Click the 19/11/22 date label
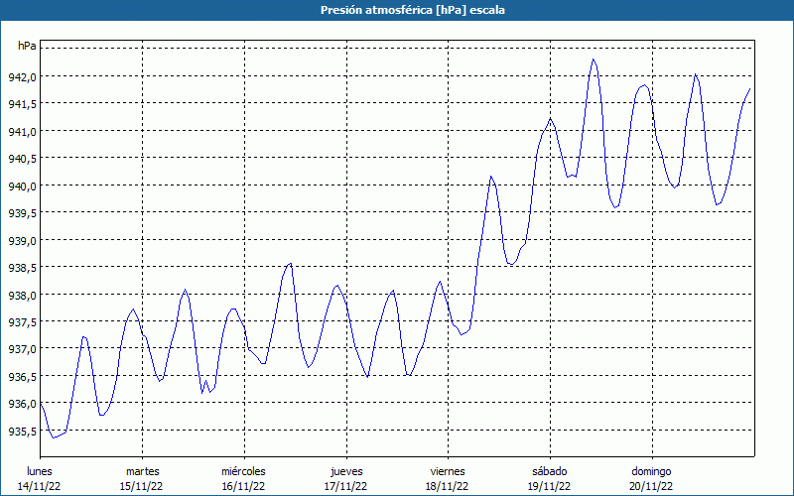The image size is (794, 496). click(549, 486)
